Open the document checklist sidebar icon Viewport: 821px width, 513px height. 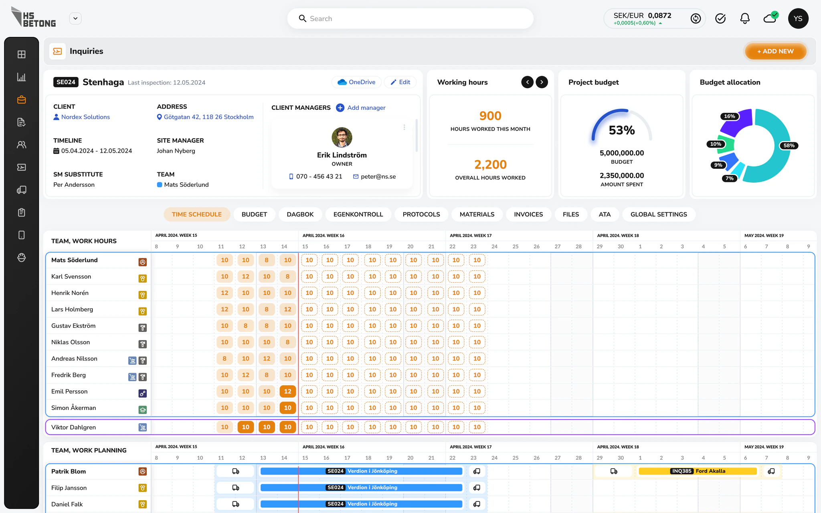(x=22, y=122)
